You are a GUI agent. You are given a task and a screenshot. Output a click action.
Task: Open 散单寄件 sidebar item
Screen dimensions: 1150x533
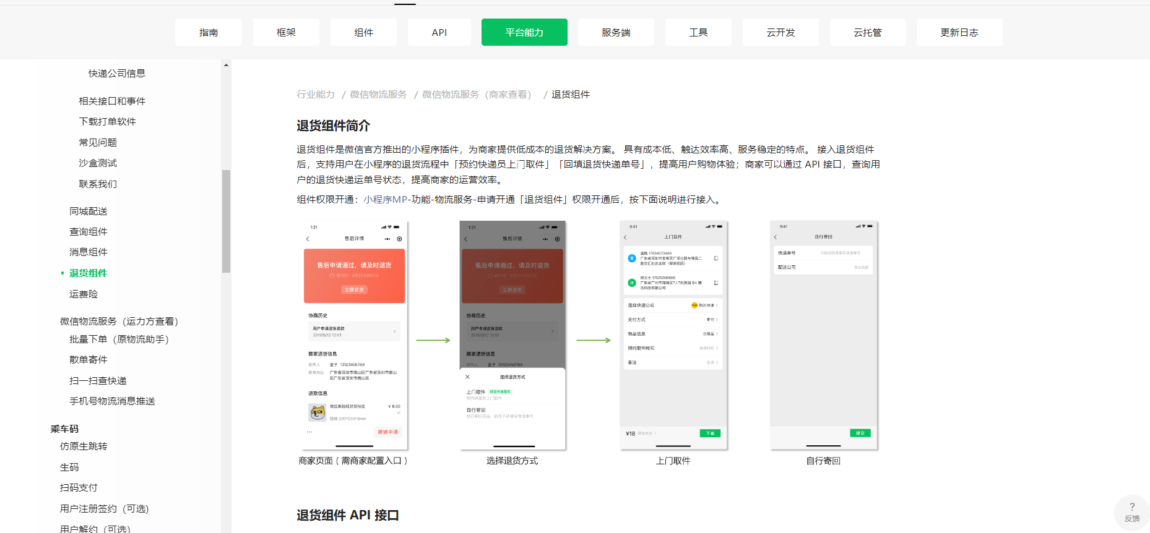(89, 359)
